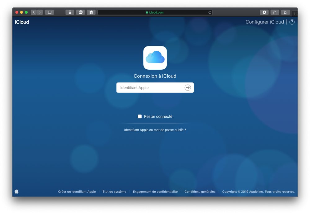Open a new tab with plus button

click(294, 14)
